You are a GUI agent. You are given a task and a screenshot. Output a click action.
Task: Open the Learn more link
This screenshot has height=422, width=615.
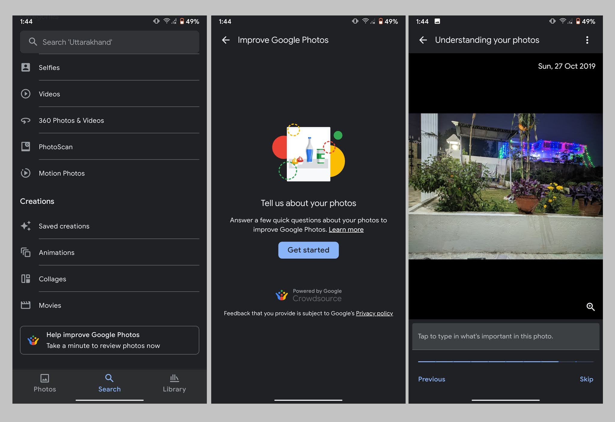pos(346,230)
